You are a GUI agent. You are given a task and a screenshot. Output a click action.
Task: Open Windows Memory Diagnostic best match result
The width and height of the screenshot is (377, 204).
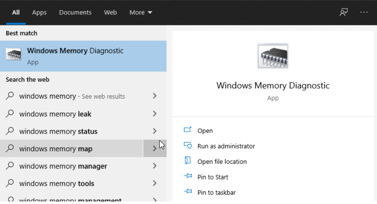[75, 55]
